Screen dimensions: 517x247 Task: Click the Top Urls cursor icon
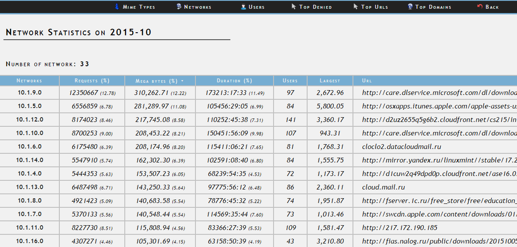(356, 6)
